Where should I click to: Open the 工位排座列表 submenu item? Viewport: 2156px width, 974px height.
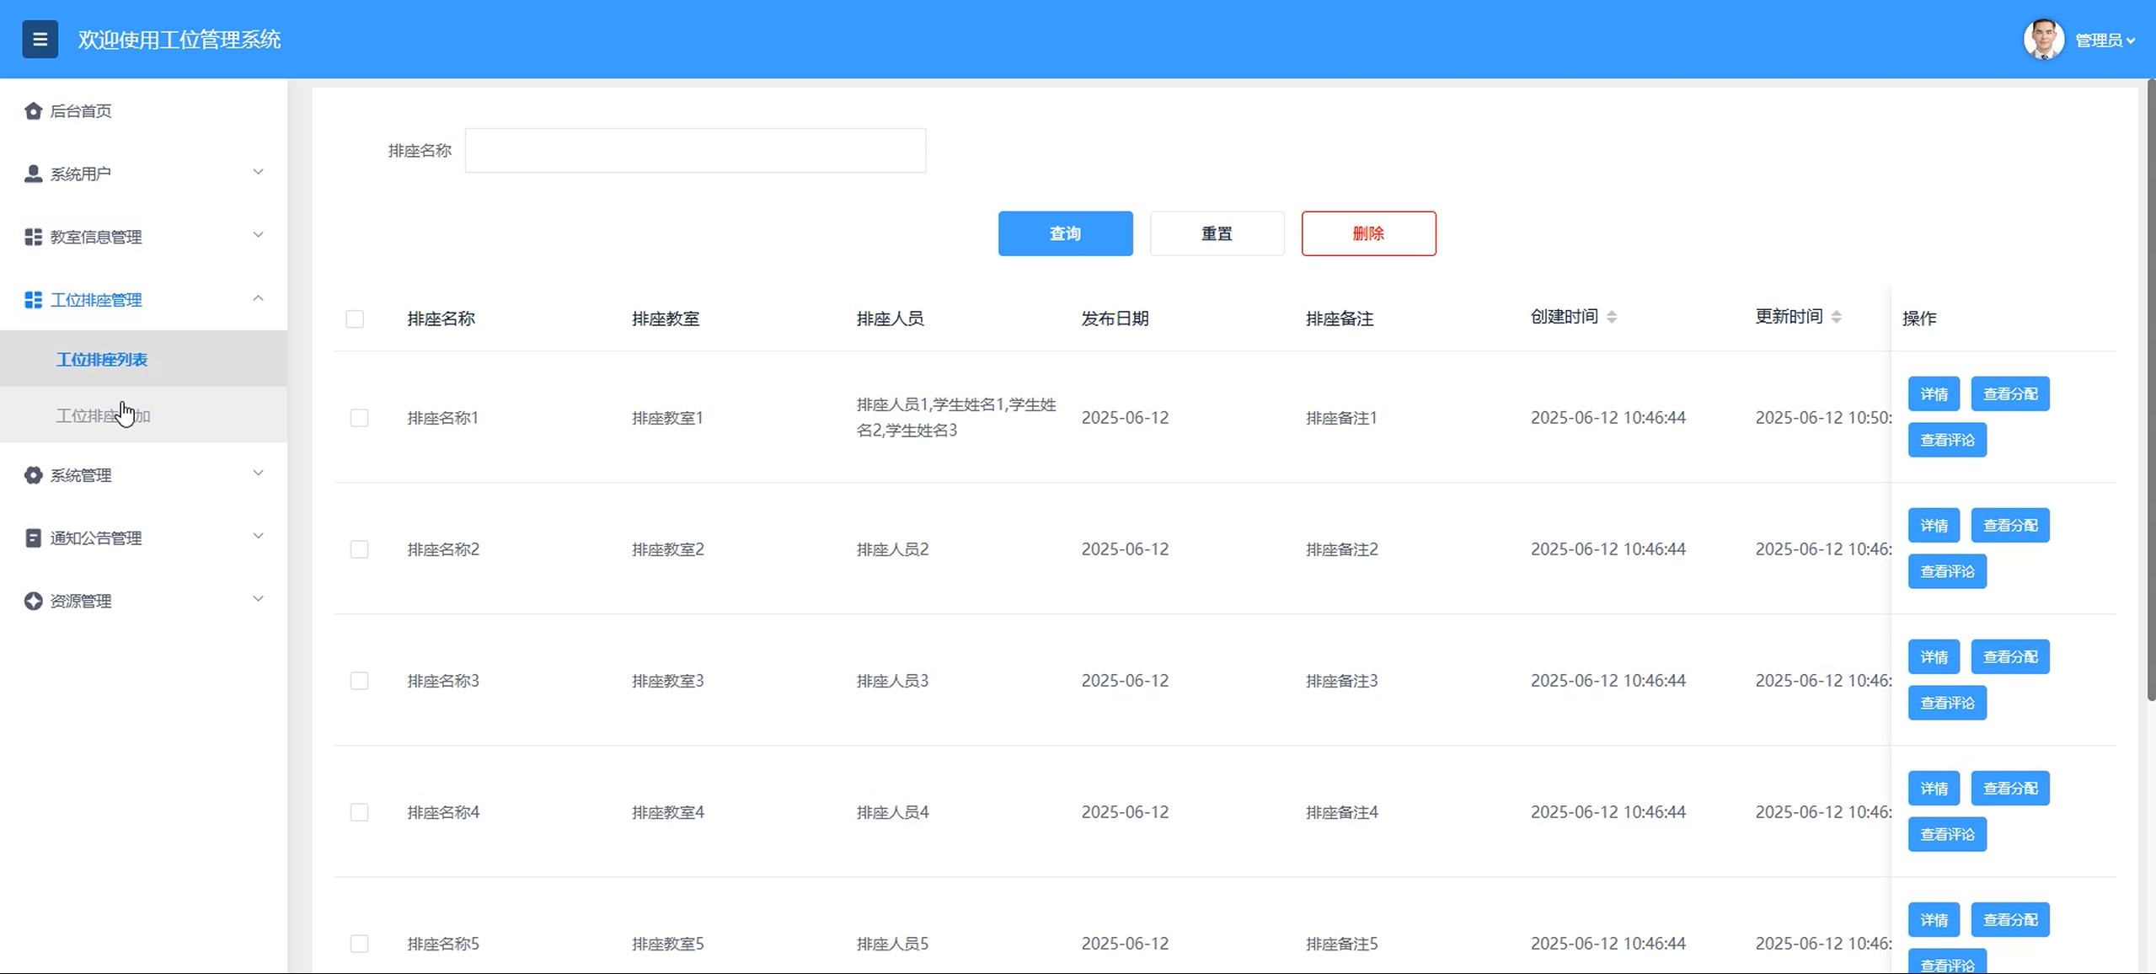tap(102, 360)
